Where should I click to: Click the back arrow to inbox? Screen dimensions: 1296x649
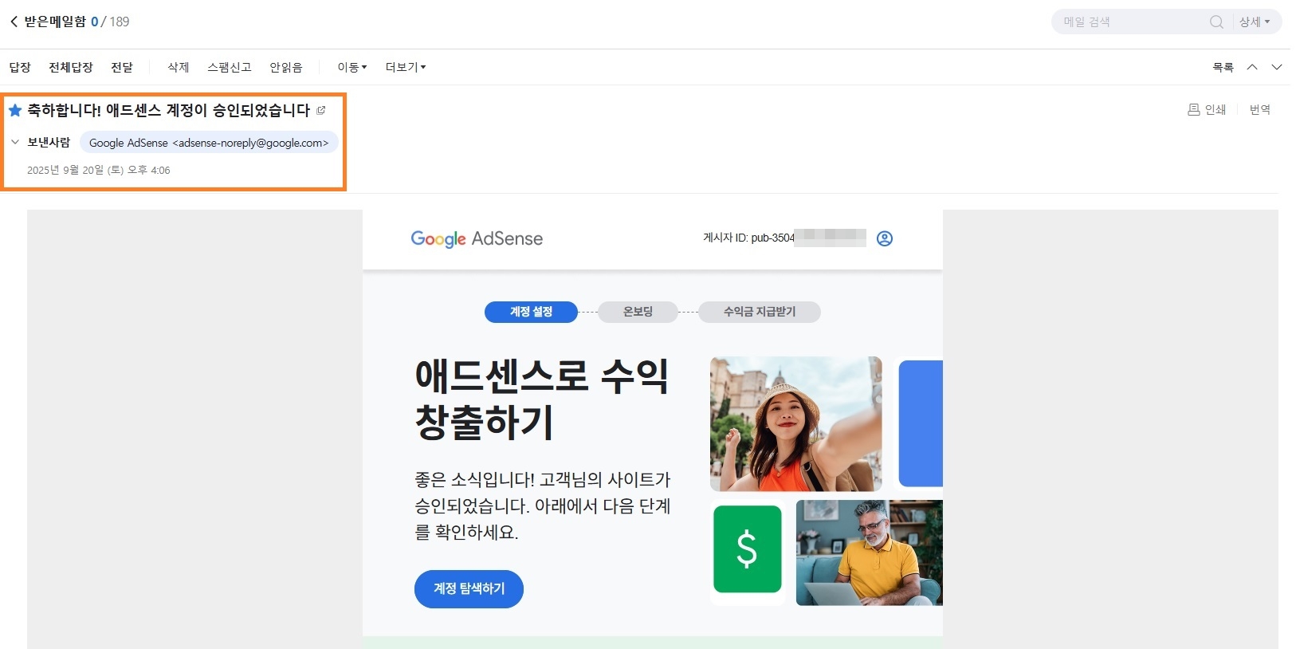pyautogui.click(x=14, y=22)
